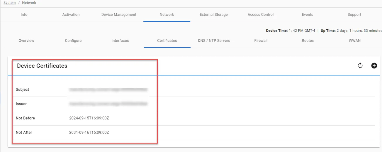Screen dimensions: 382x152
Task: Open the Overview sub-tab
Action: [26, 40]
